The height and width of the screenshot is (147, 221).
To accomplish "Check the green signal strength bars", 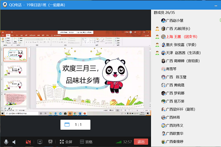I will click(119, 142).
